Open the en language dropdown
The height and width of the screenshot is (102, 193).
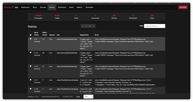(x=88, y=97)
